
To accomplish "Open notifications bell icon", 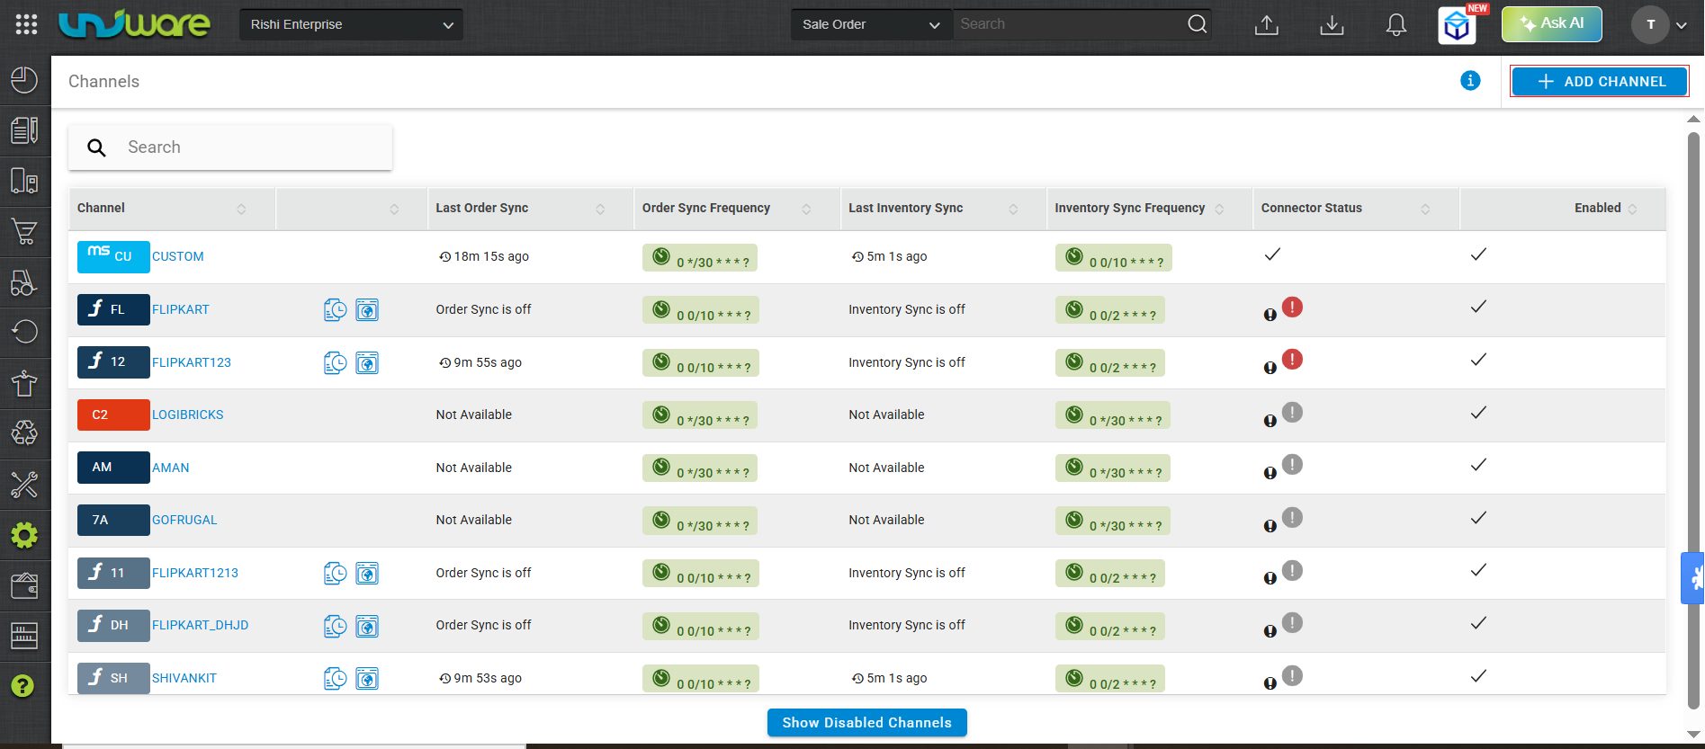I will pos(1395,24).
